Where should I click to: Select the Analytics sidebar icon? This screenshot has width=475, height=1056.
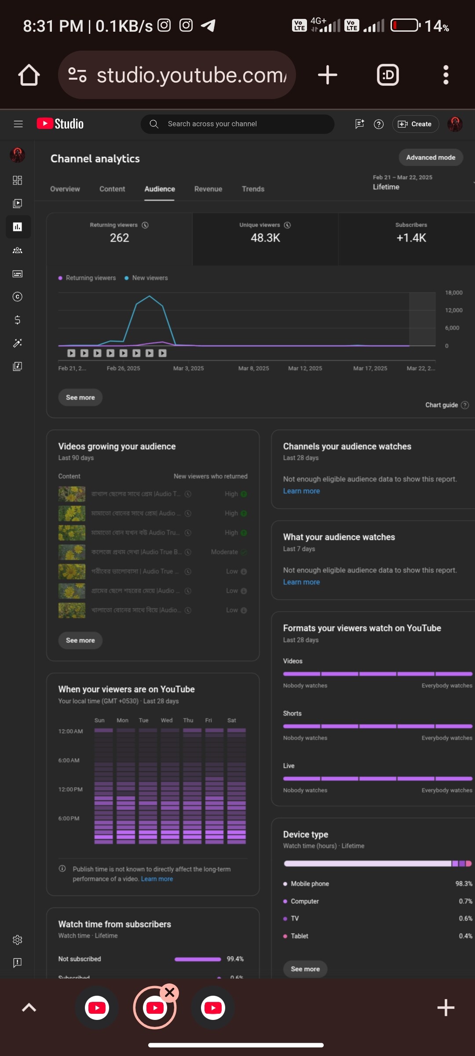click(x=18, y=227)
